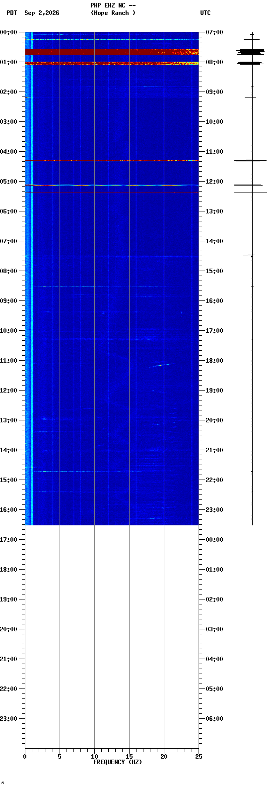The height and width of the screenshot is (788, 274).
Task: Select the (Hope Ranch ) station name
Action: [113, 13]
